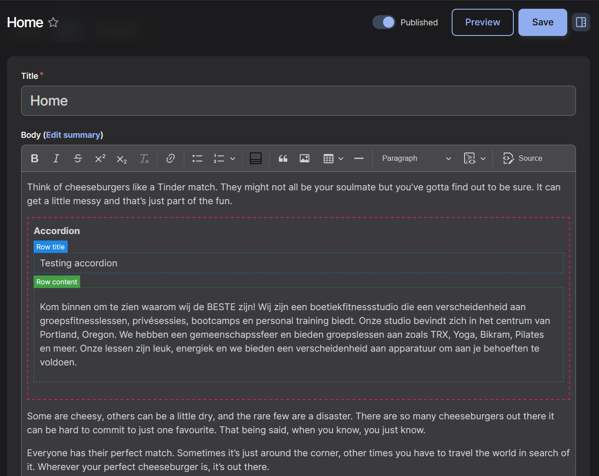Image resolution: width=599 pixels, height=476 pixels.
Task: Star the Home page as favorite
Action: [53, 22]
